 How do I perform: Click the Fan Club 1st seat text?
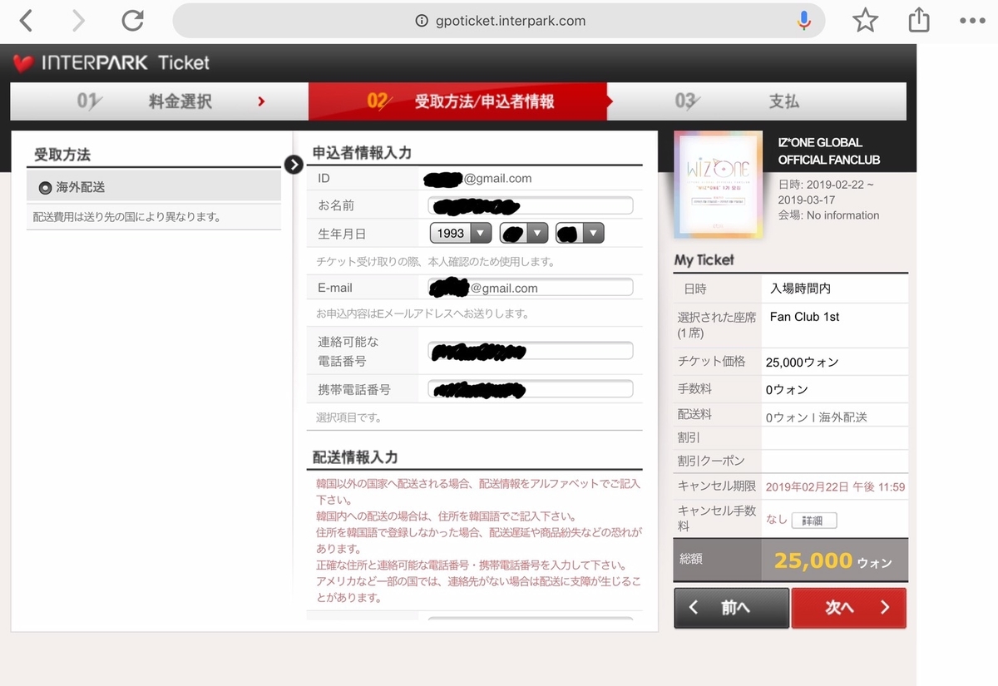pyautogui.click(x=805, y=317)
